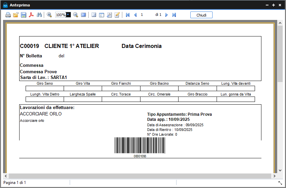
Task: Click the resize grip in status bar
Action: (x=280, y=183)
